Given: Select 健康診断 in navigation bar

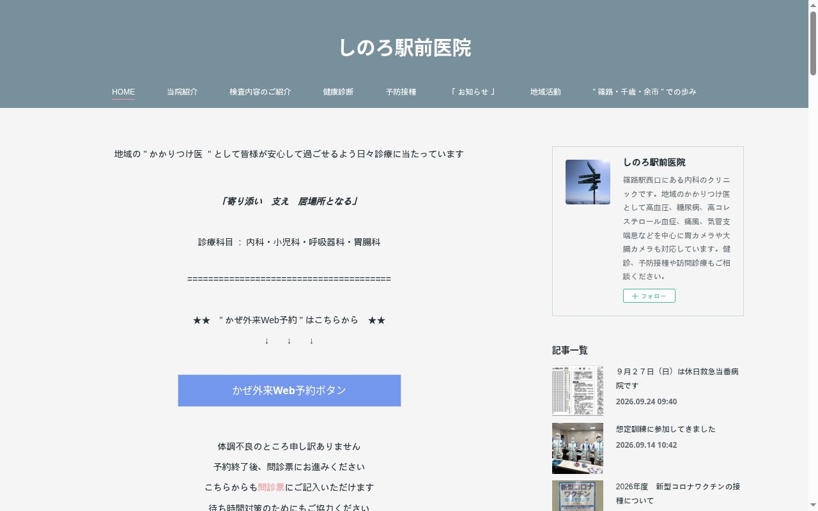Looking at the screenshot, I should pos(338,92).
